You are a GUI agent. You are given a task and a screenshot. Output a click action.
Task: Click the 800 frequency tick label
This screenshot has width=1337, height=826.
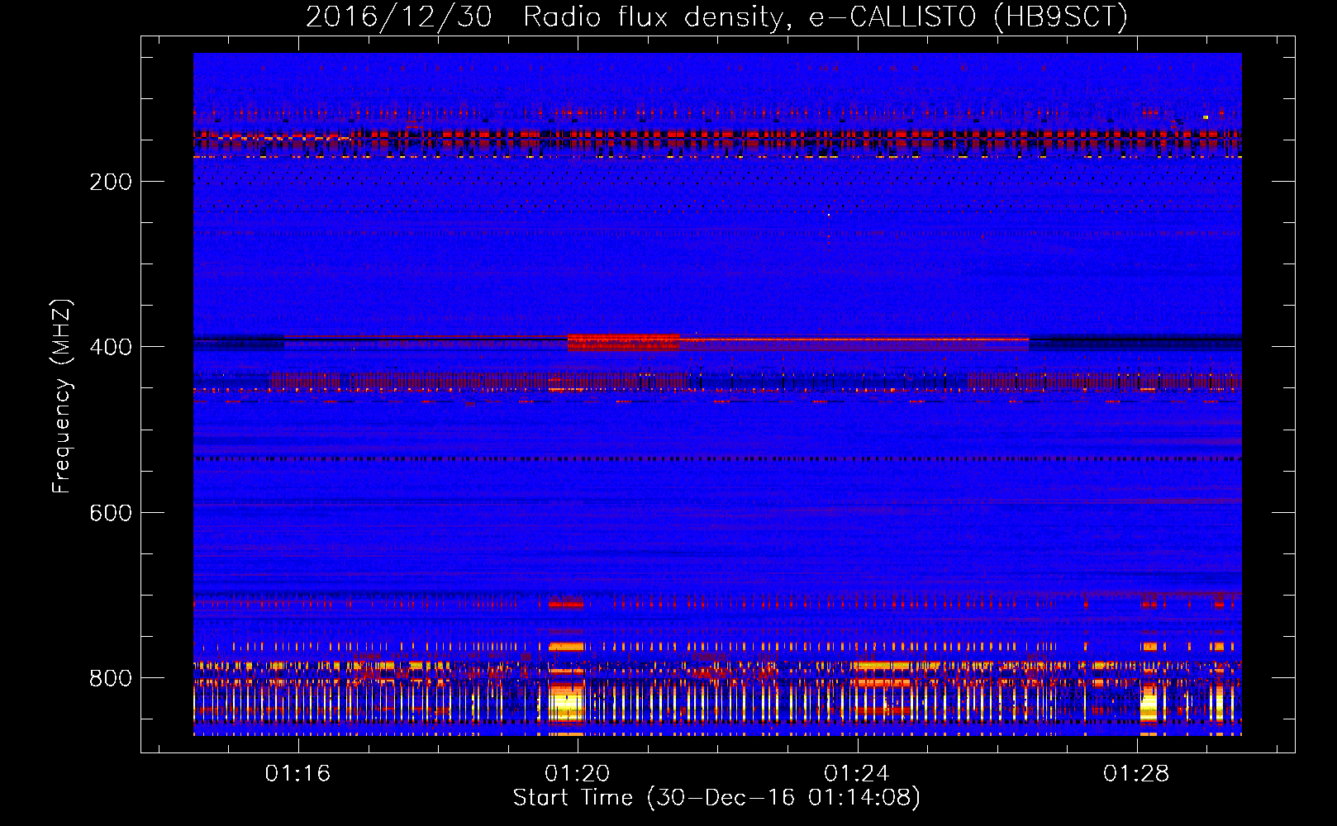pos(111,678)
